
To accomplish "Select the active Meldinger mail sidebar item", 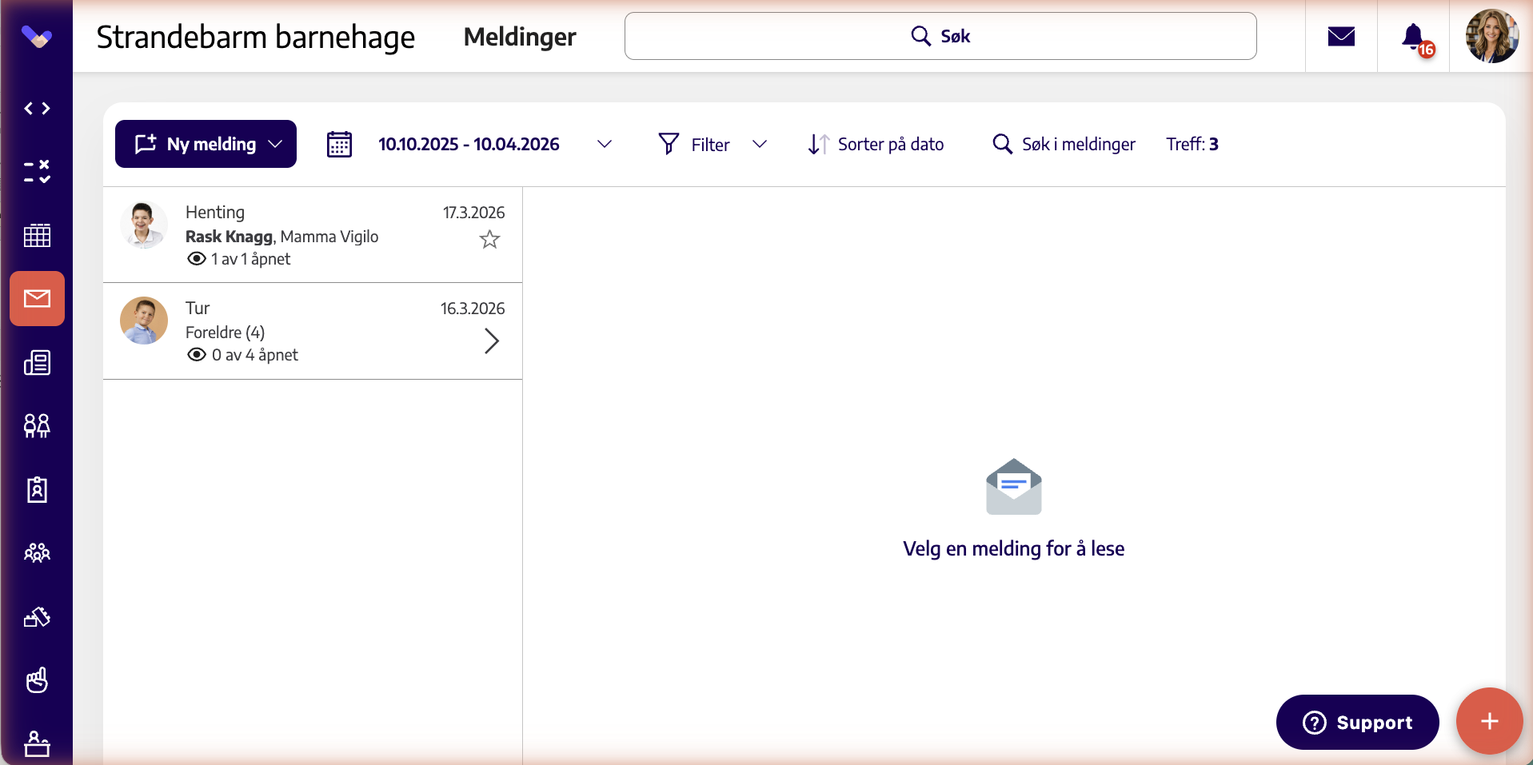I will click(37, 299).
